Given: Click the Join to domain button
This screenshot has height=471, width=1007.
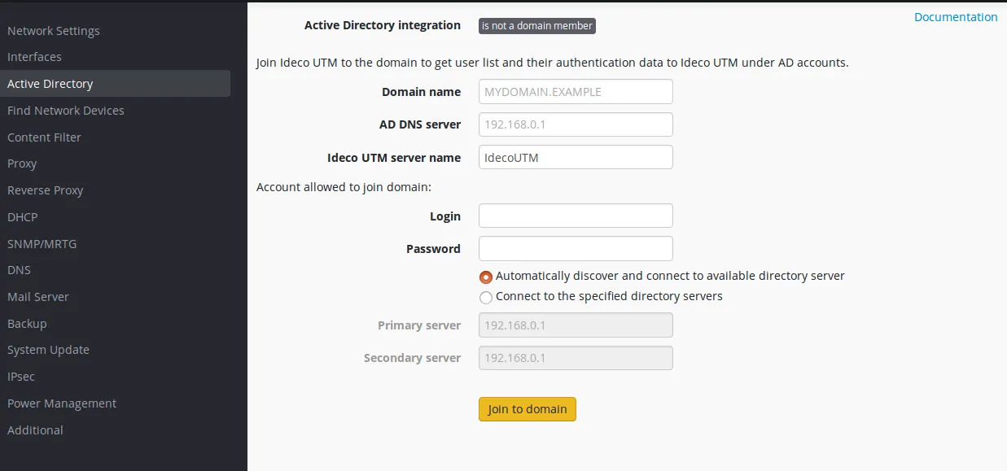Looking at the screenshot, I should pos(527,408).
